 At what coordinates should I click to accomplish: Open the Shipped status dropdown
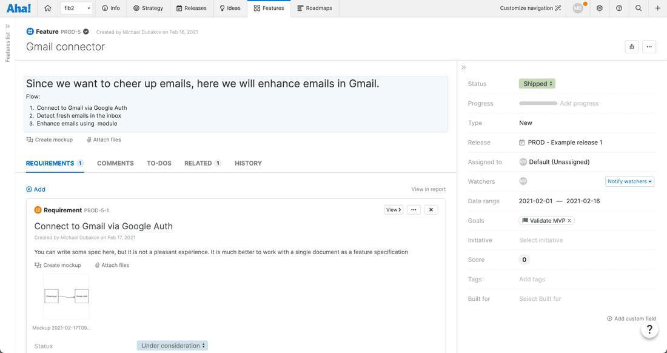(x=537, y=83)
